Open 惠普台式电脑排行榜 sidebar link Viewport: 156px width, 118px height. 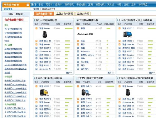tap(13, 61)
